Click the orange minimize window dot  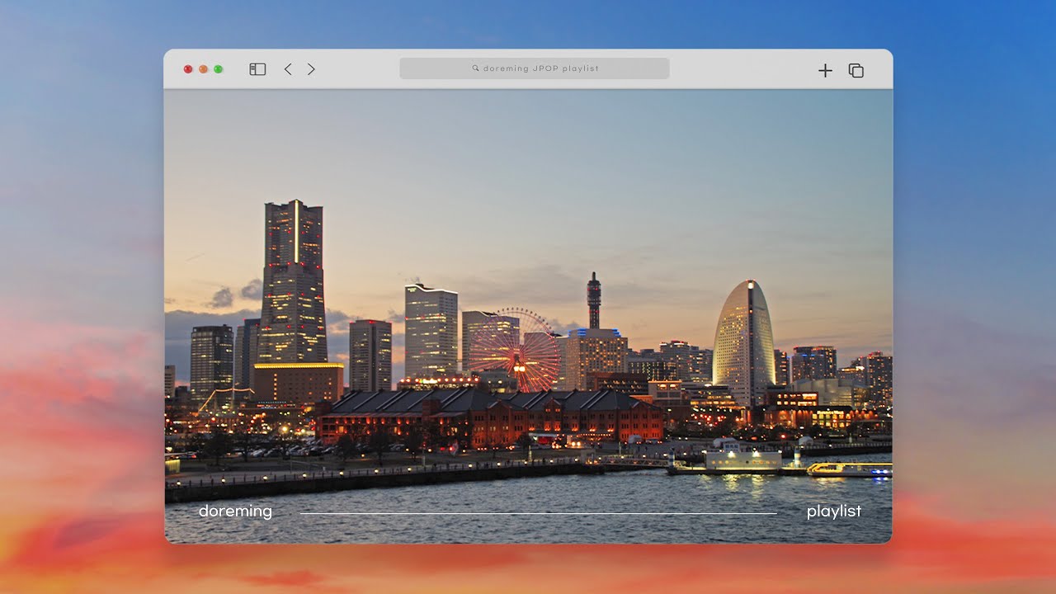[x=203, y=69]
